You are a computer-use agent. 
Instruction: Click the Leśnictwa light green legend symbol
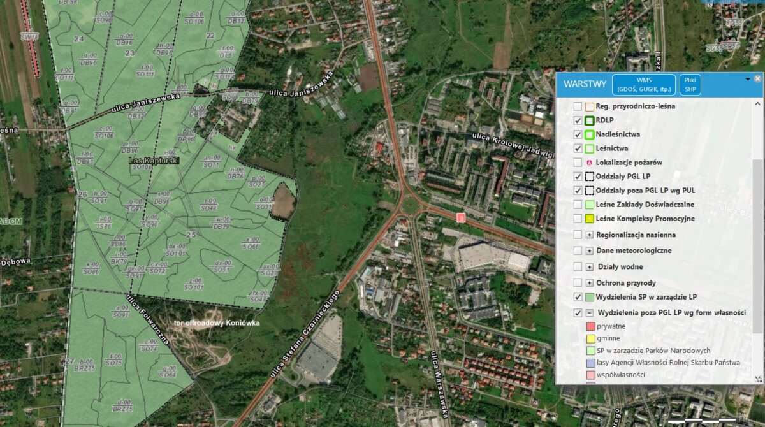(x=590, y=148)
